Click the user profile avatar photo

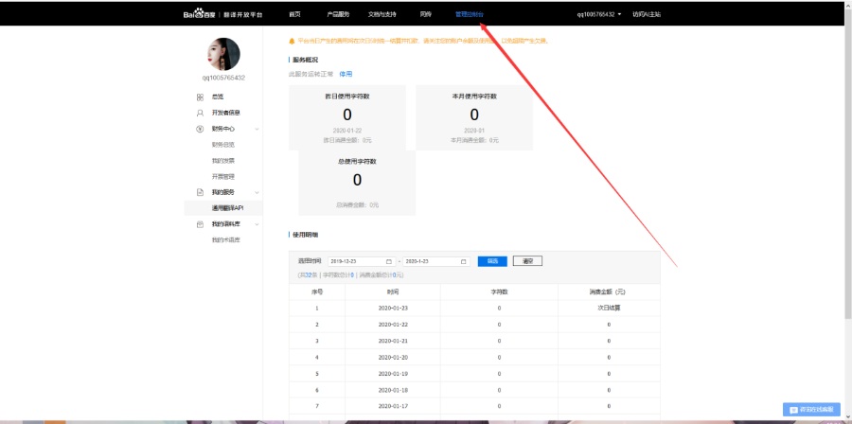(222, 54)
